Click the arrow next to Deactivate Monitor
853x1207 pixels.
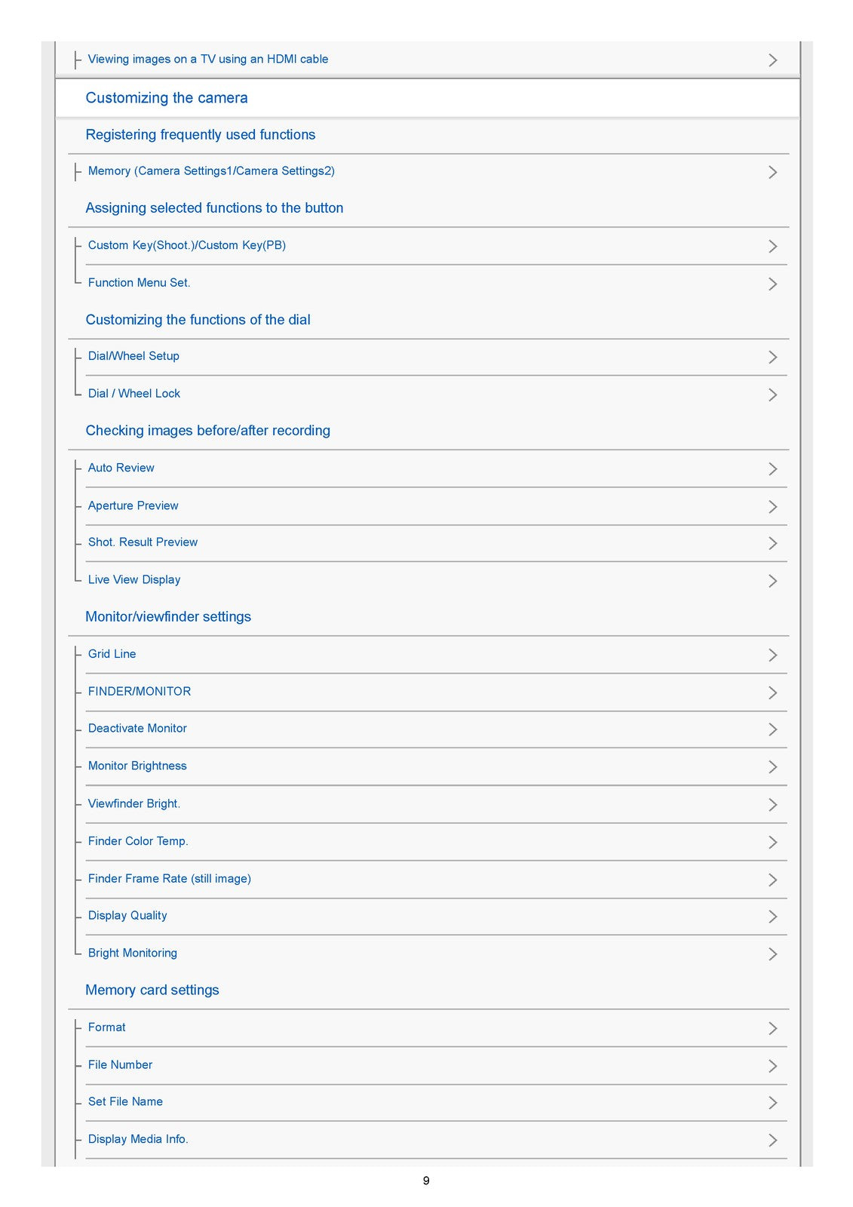point(772,729)
